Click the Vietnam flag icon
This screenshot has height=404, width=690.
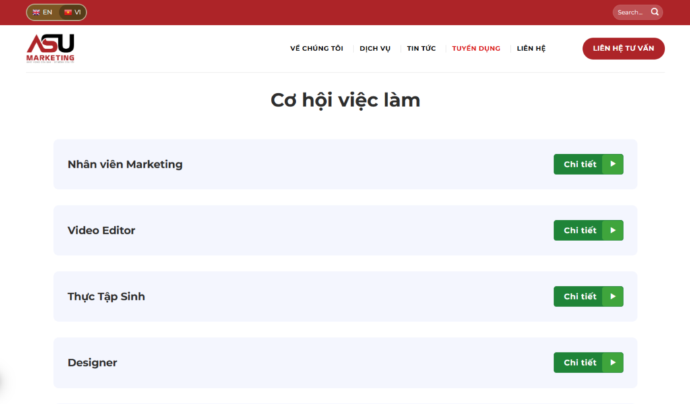[x=68, y=12]
